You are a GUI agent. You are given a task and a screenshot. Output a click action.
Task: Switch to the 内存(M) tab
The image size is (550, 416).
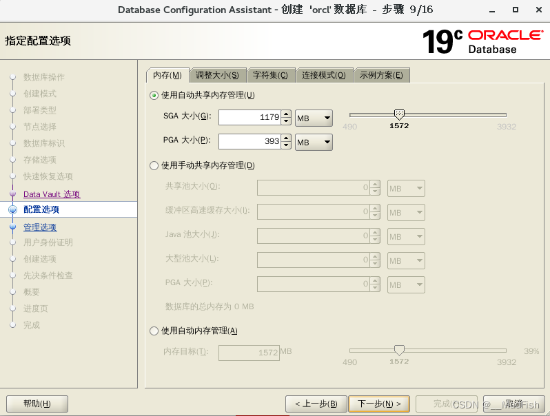pos(167,75)
